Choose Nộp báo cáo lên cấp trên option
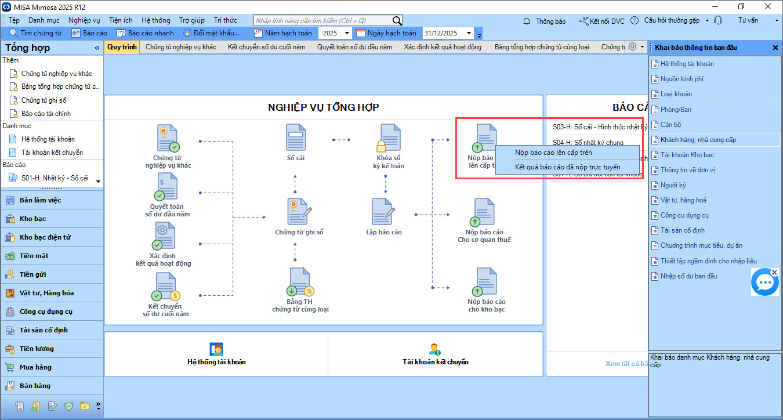This screenshot has width=783, height=420. tap(553, 153)
